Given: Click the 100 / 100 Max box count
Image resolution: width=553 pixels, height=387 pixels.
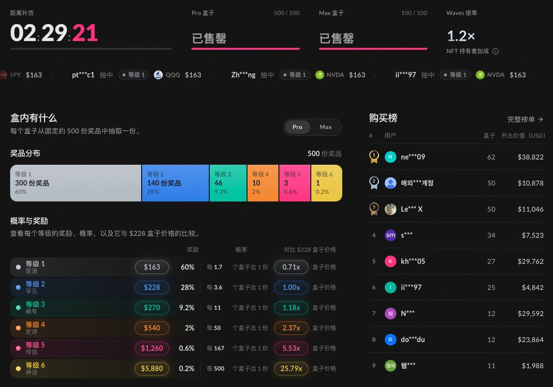Looking at the screenshot, I should 414,13.
